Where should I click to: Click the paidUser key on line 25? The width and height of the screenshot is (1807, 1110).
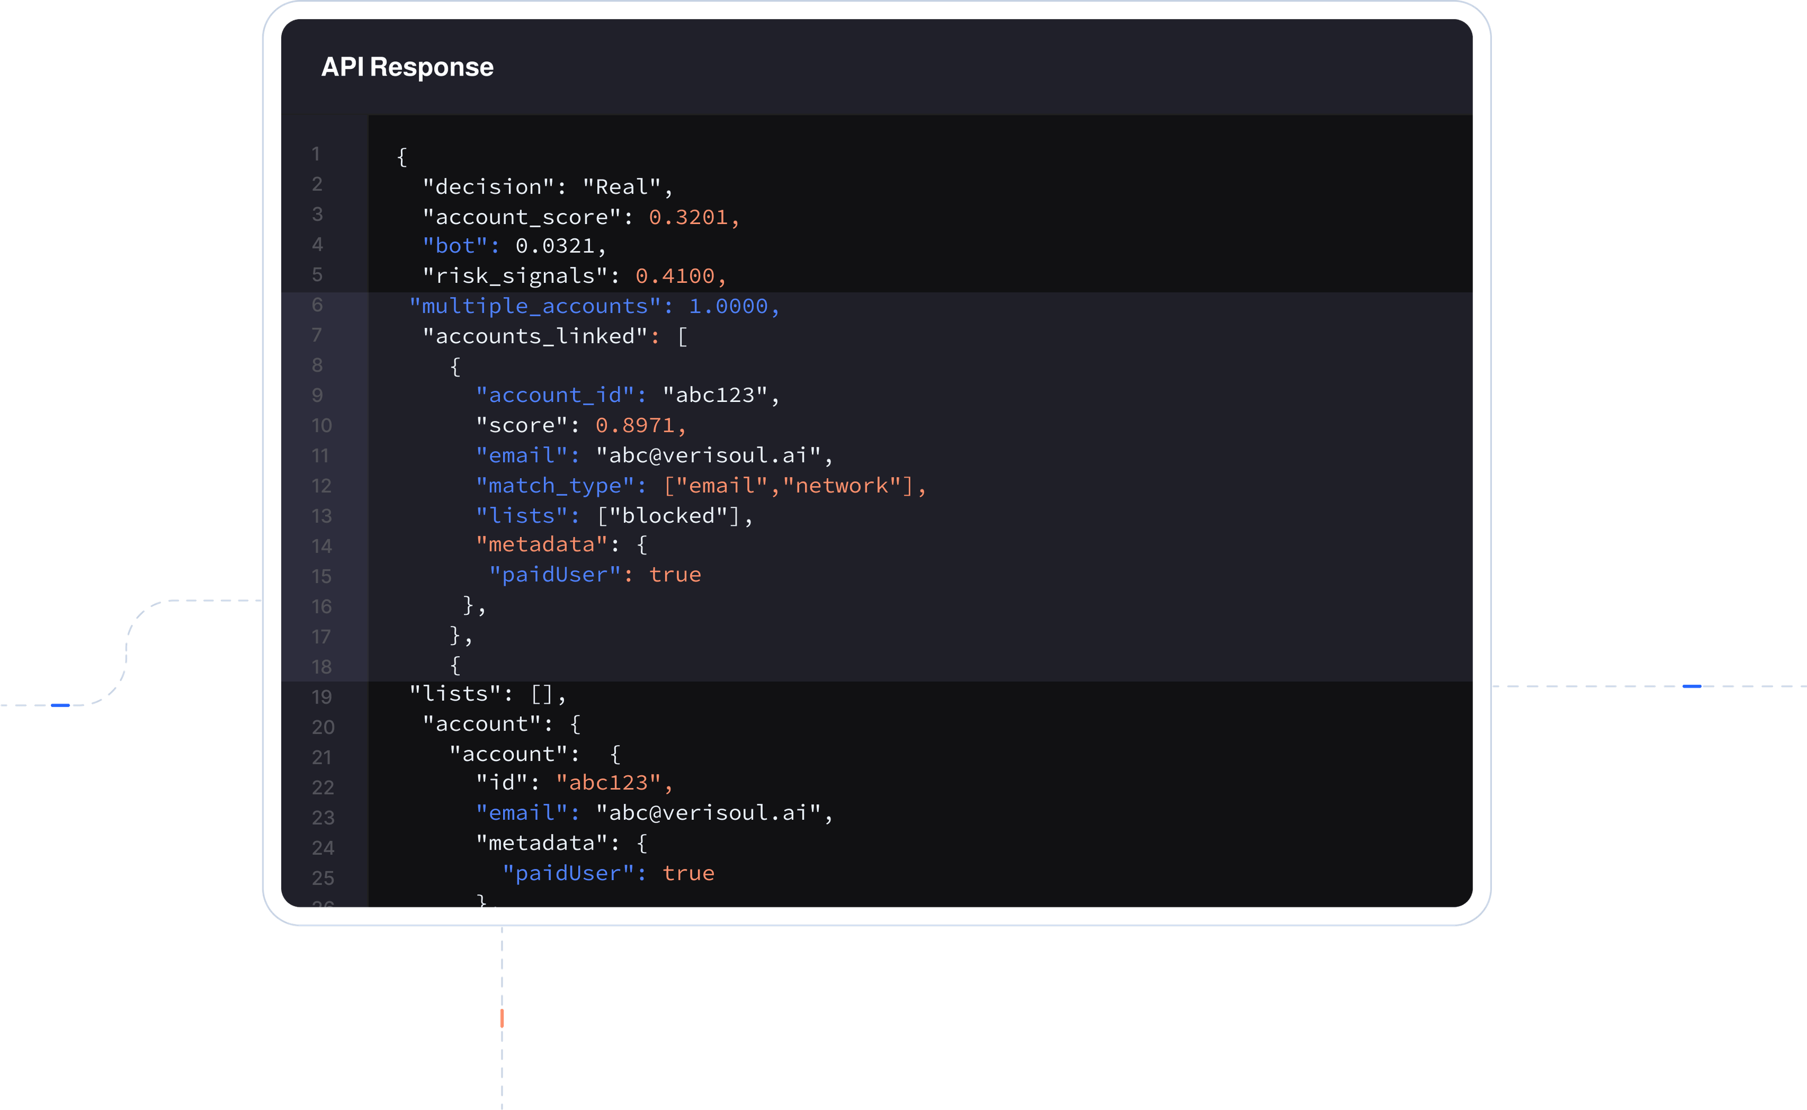(x=568, y=873)
